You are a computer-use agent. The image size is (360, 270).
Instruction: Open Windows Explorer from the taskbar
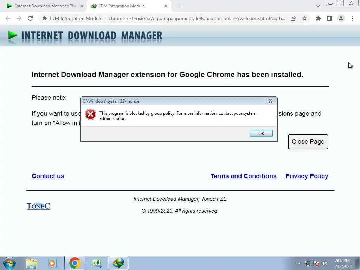31,263
